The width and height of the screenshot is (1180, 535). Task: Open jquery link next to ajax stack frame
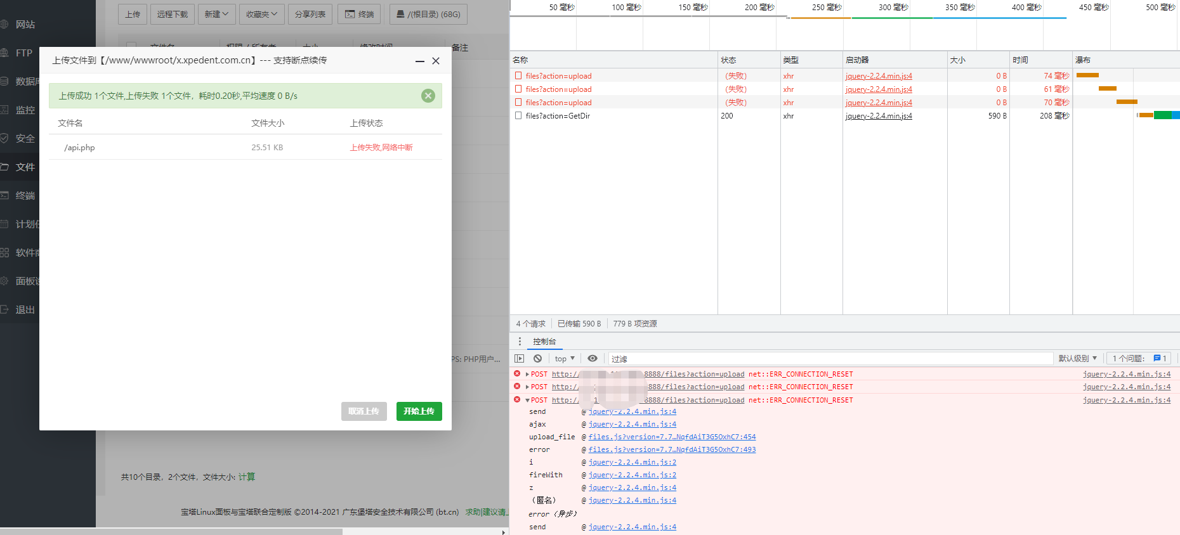(632, 424)
